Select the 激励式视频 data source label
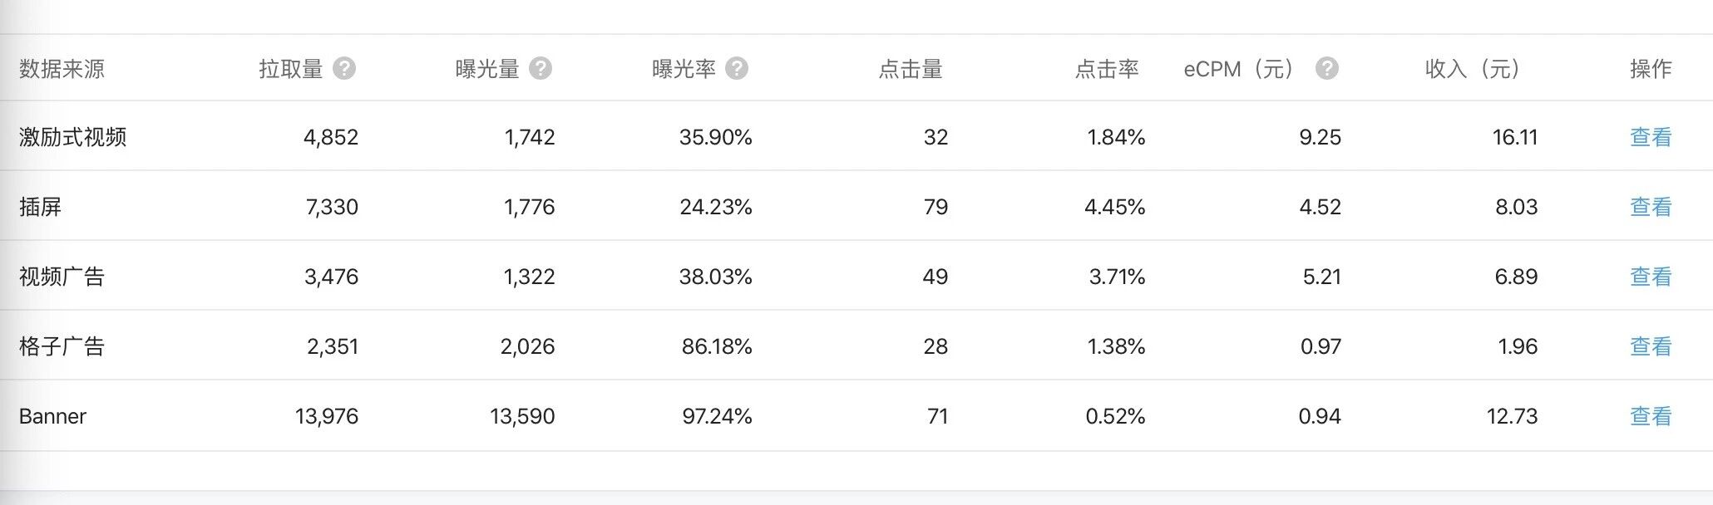Viewport: 1713px width, 505px height. 70,137
